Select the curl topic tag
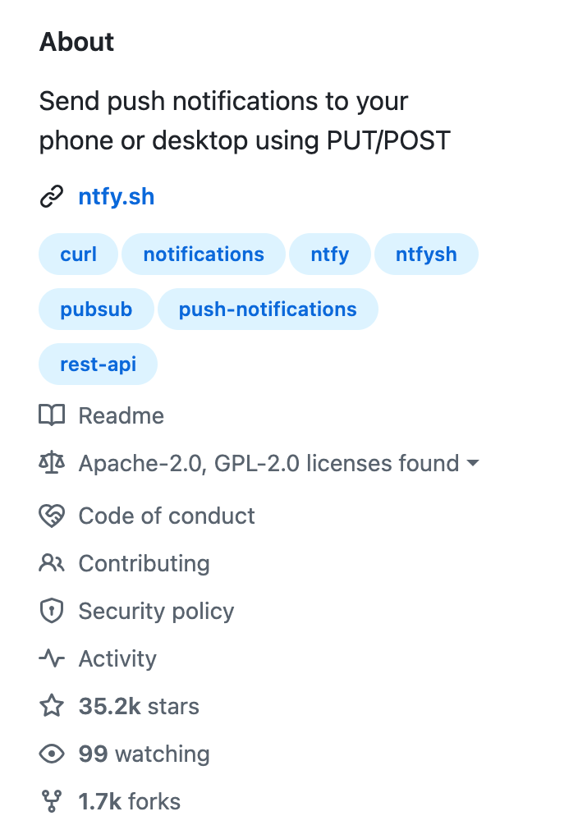This screenshot has height=839, width=578. click(x=78, y=254)
